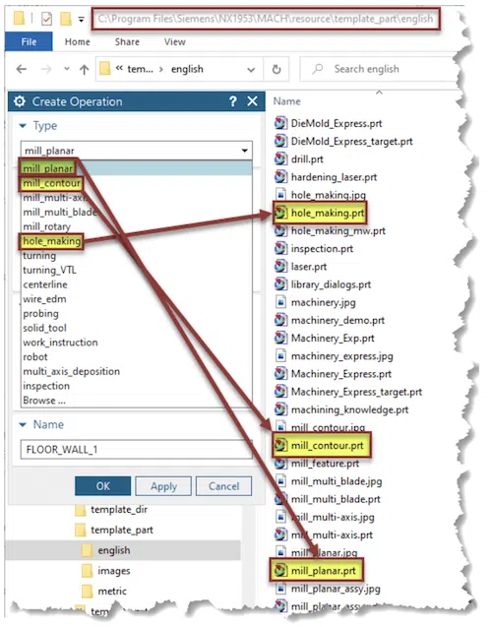Sort files by the Name column header

[x=286, y=101]
